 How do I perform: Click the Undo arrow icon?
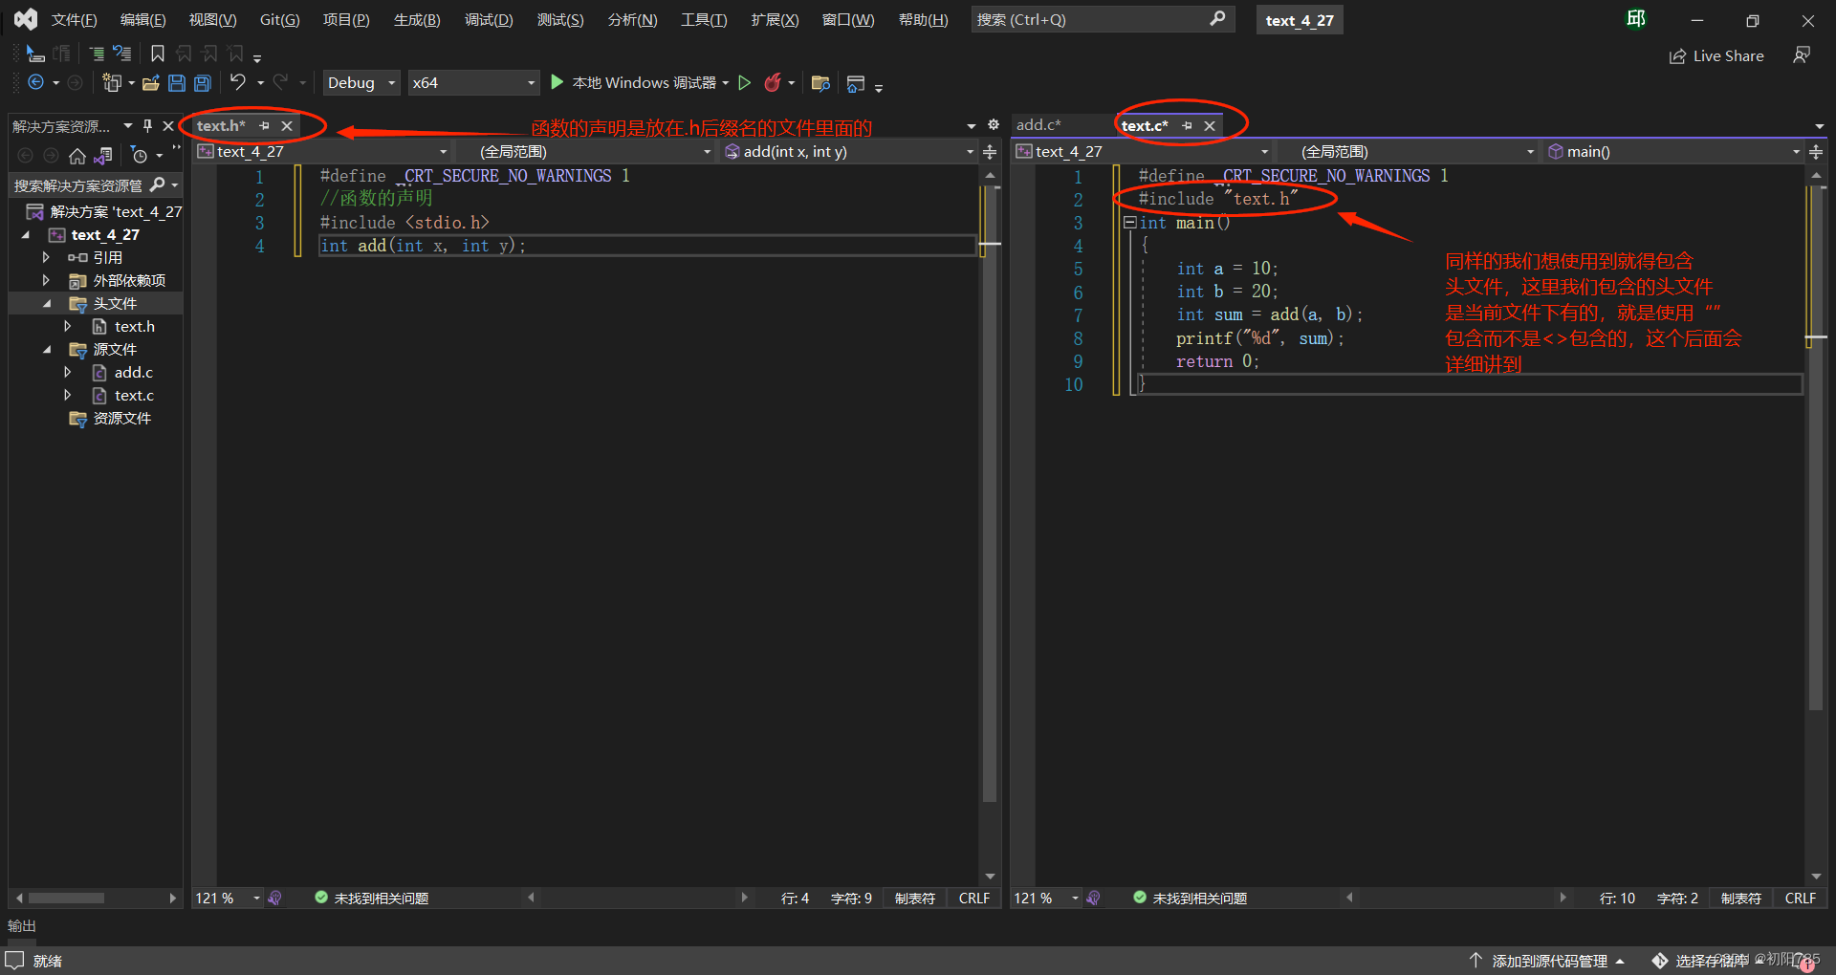point(238,83)
